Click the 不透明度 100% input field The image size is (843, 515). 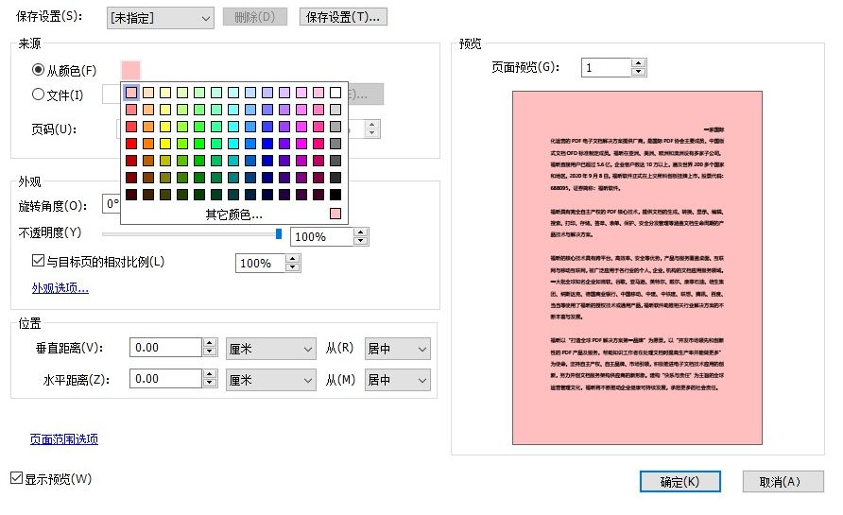click(x=321, y=236)
